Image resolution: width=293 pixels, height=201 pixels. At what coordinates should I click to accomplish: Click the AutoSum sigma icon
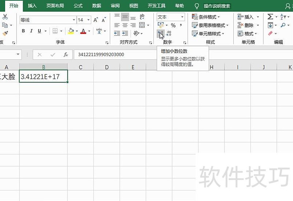[270, 17]
